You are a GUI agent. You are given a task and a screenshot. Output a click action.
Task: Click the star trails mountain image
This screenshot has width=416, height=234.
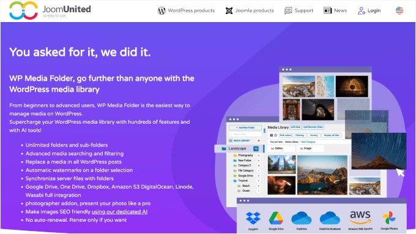[x=379, y=151]
